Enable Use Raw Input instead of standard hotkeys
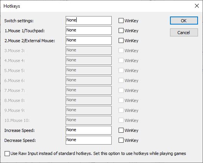The height and width of the screenshot is (163, 203). click(x=7, y=153)
